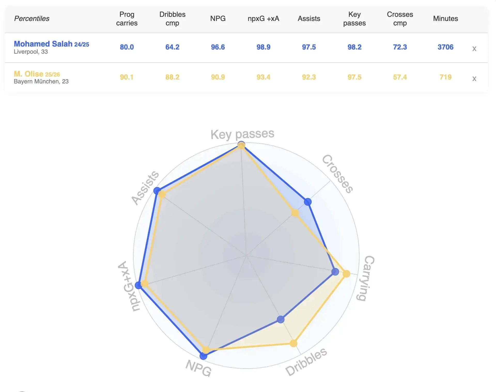496x392 pixels.
Task: Click the Crosses cmp column header
Action: (400, 19)
